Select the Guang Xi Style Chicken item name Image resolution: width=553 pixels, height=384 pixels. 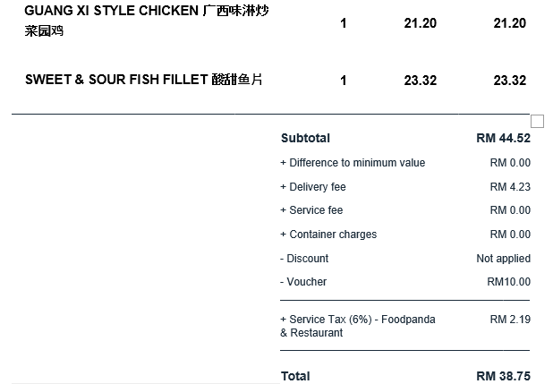tap(147, 21)
